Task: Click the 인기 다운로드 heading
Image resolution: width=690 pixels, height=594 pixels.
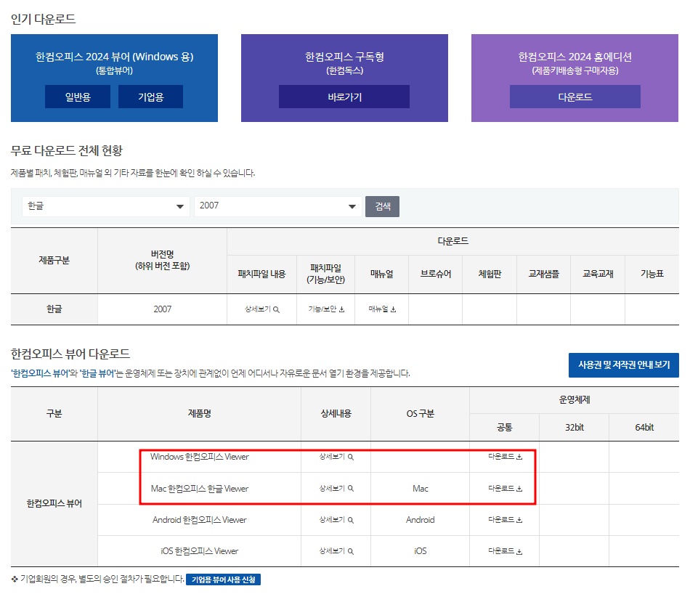Action: point(43,19)
